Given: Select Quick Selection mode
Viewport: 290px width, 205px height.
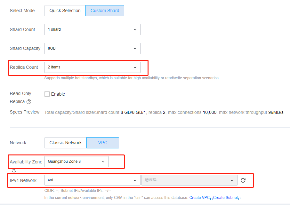Looking at the screenshot, I should click(x=65, y=11).
